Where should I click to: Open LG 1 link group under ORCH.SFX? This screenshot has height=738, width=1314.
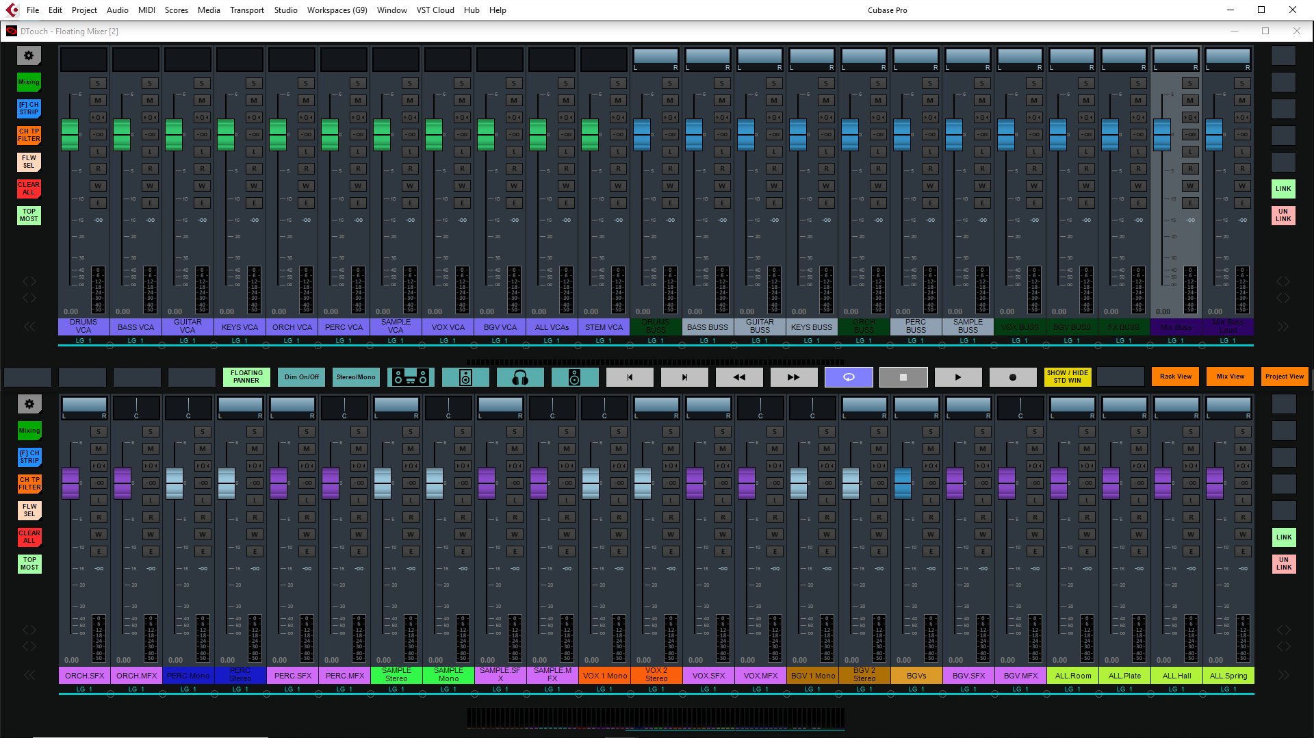84,689
